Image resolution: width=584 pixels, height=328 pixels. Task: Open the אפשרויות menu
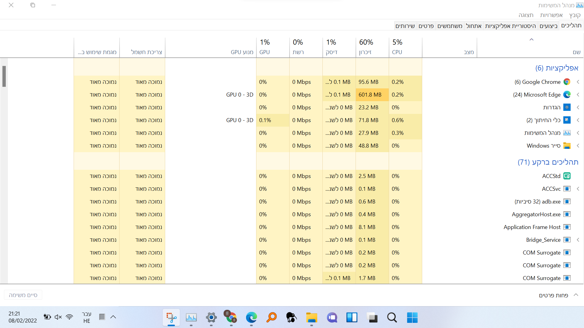[551, 15]
